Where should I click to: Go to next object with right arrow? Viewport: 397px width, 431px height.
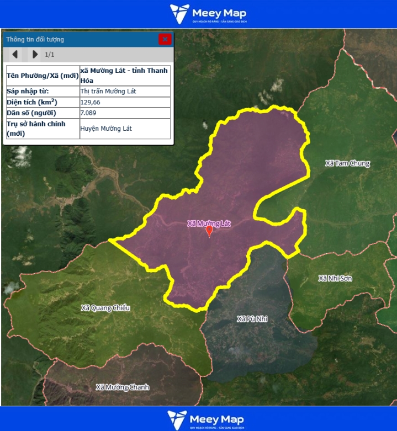(x=35, y=54)
